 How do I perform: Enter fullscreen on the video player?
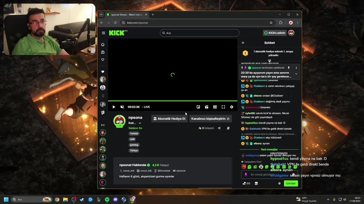tap(223, 107)
